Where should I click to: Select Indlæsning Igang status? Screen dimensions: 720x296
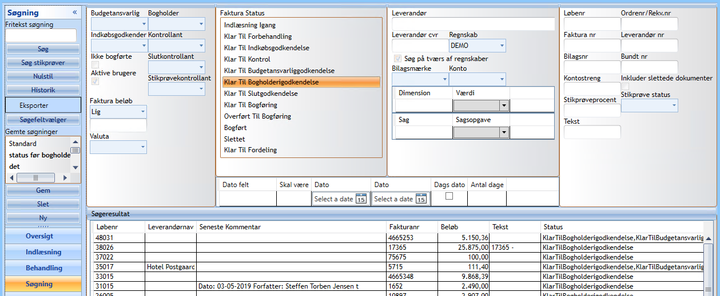(x=301, y=25)
